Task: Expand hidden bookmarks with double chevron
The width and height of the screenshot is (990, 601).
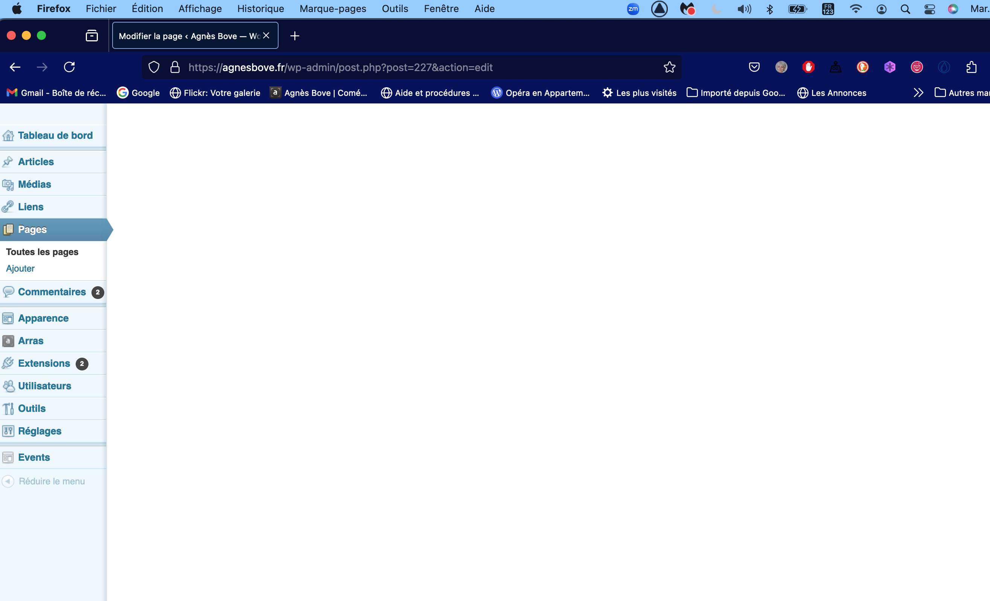Action: coord(918,93)
